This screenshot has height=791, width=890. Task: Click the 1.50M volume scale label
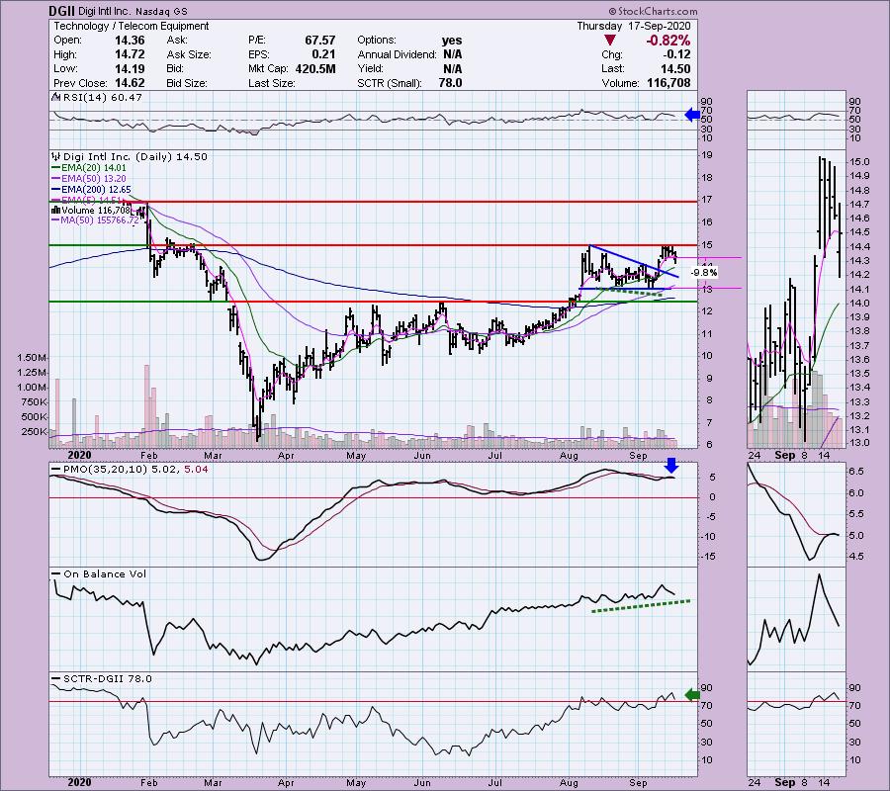click(32, 358)
